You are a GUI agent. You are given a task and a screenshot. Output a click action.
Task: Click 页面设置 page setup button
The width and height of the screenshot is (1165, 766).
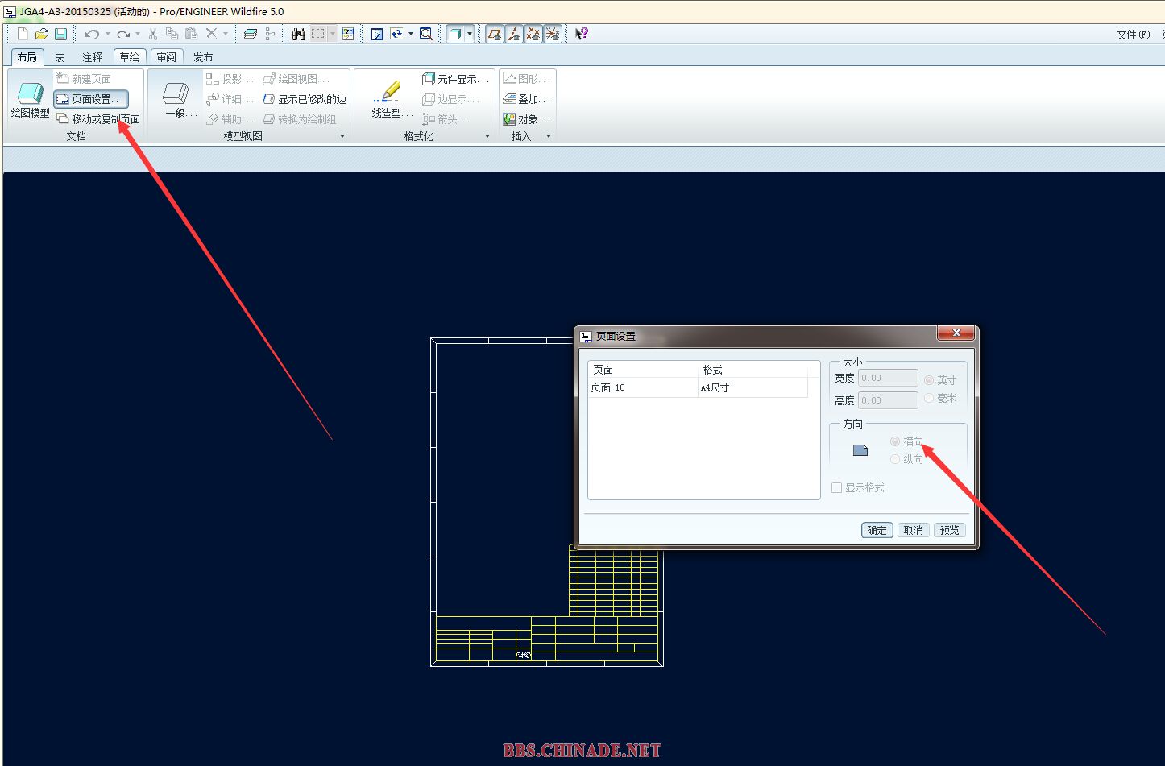pos(91,99)
